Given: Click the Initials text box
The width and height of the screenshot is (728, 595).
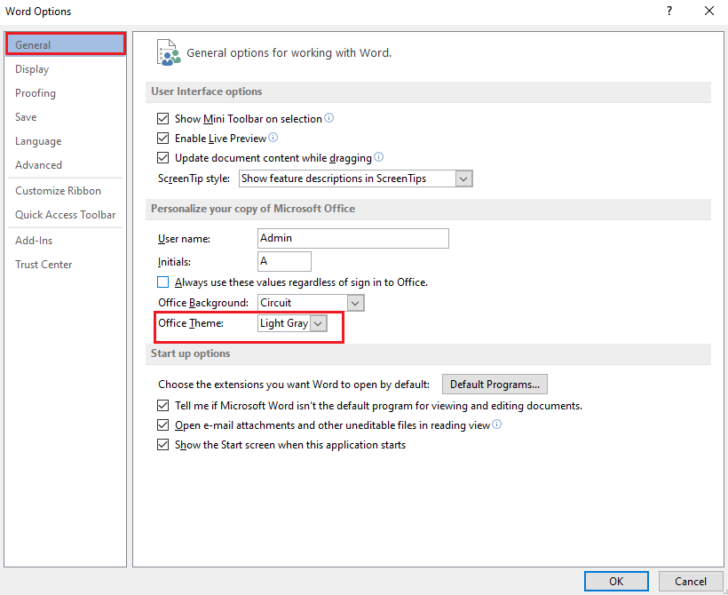Looking at the screenshot, I should point(284,261).
